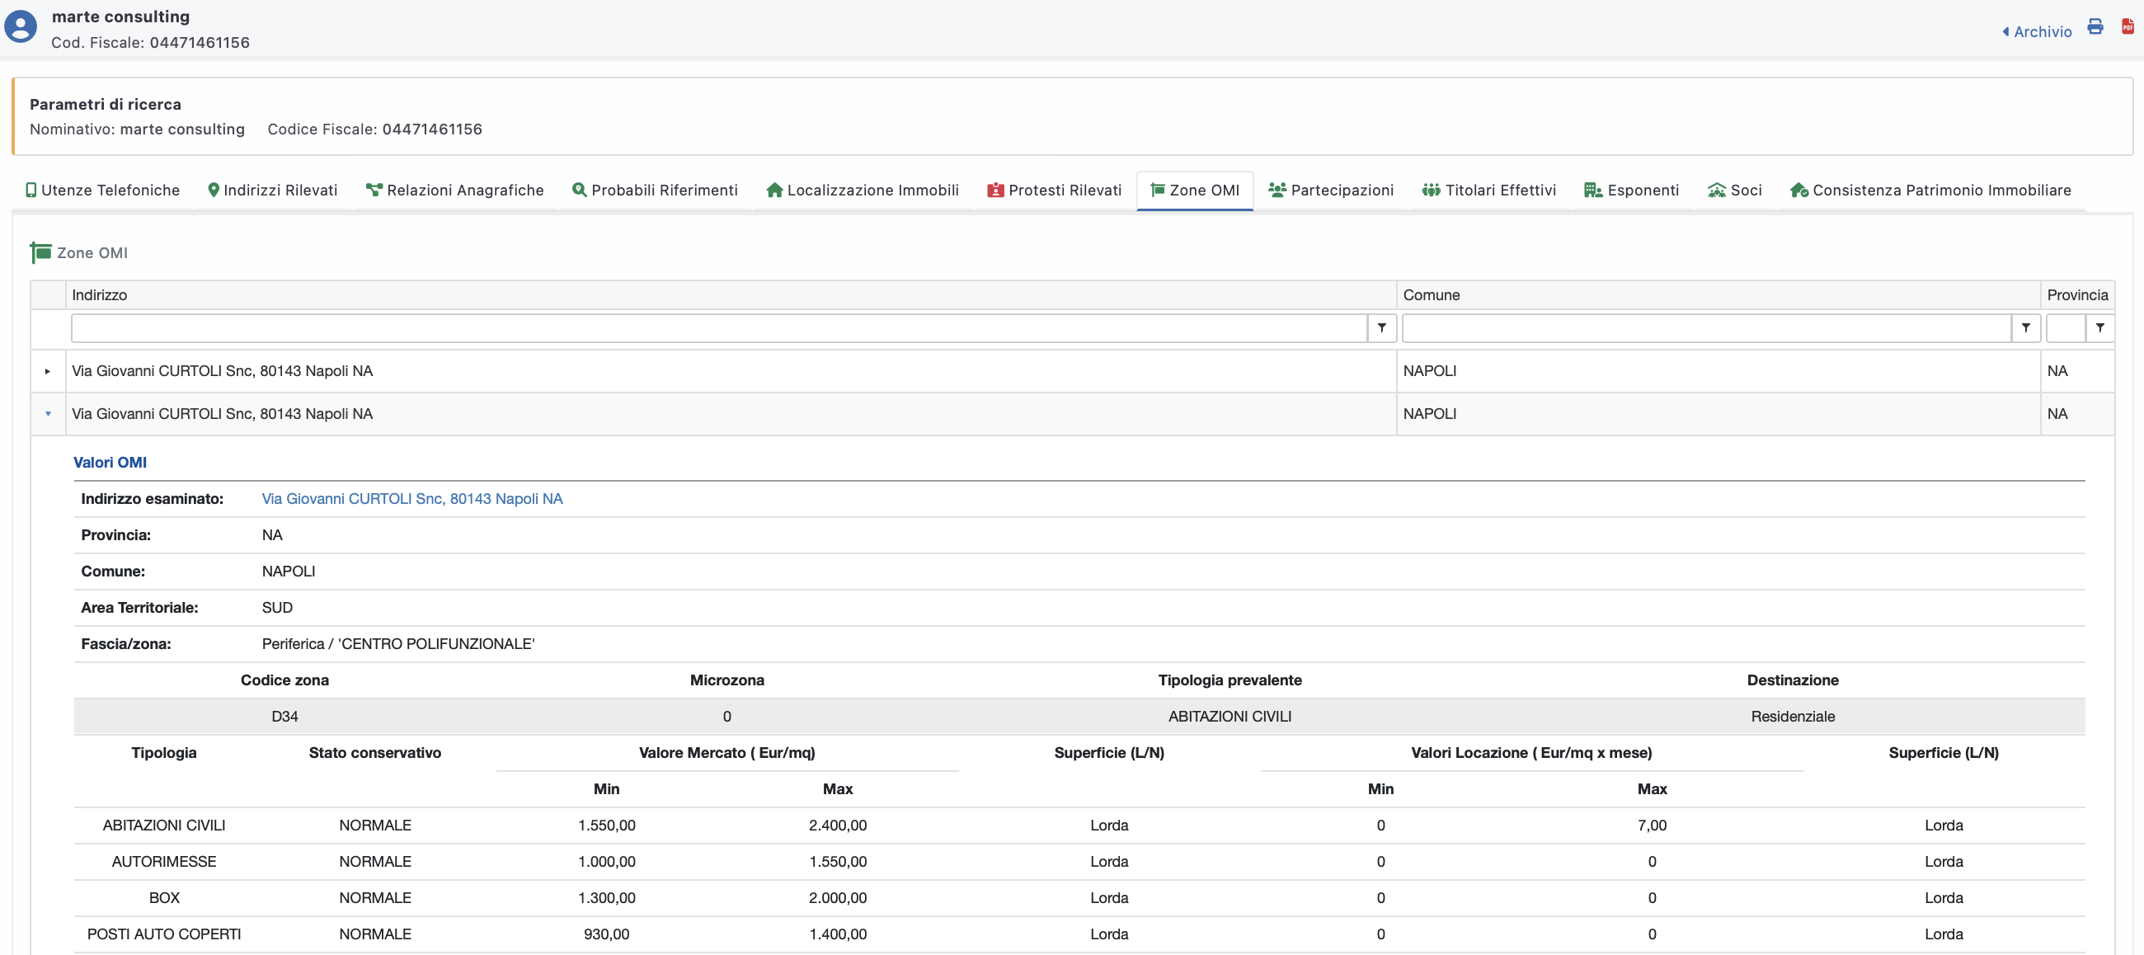The width and height of the screenshot is (2144, 955).
Task: Open the Partecipazioni tab
Action: [1331, 190]
